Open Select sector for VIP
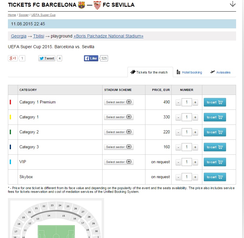 tap(119, 162)
